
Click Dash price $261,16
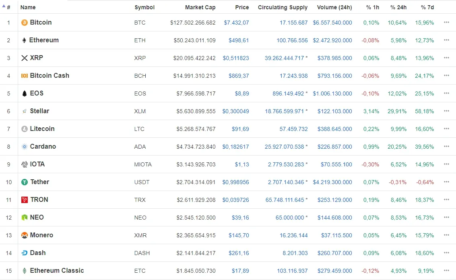[239, 253]
